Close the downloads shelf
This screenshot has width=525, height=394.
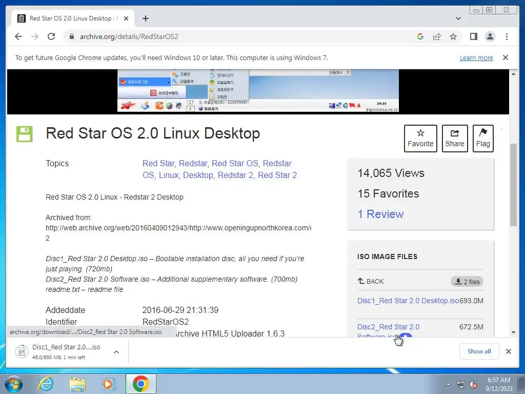[x=508, y=351]
